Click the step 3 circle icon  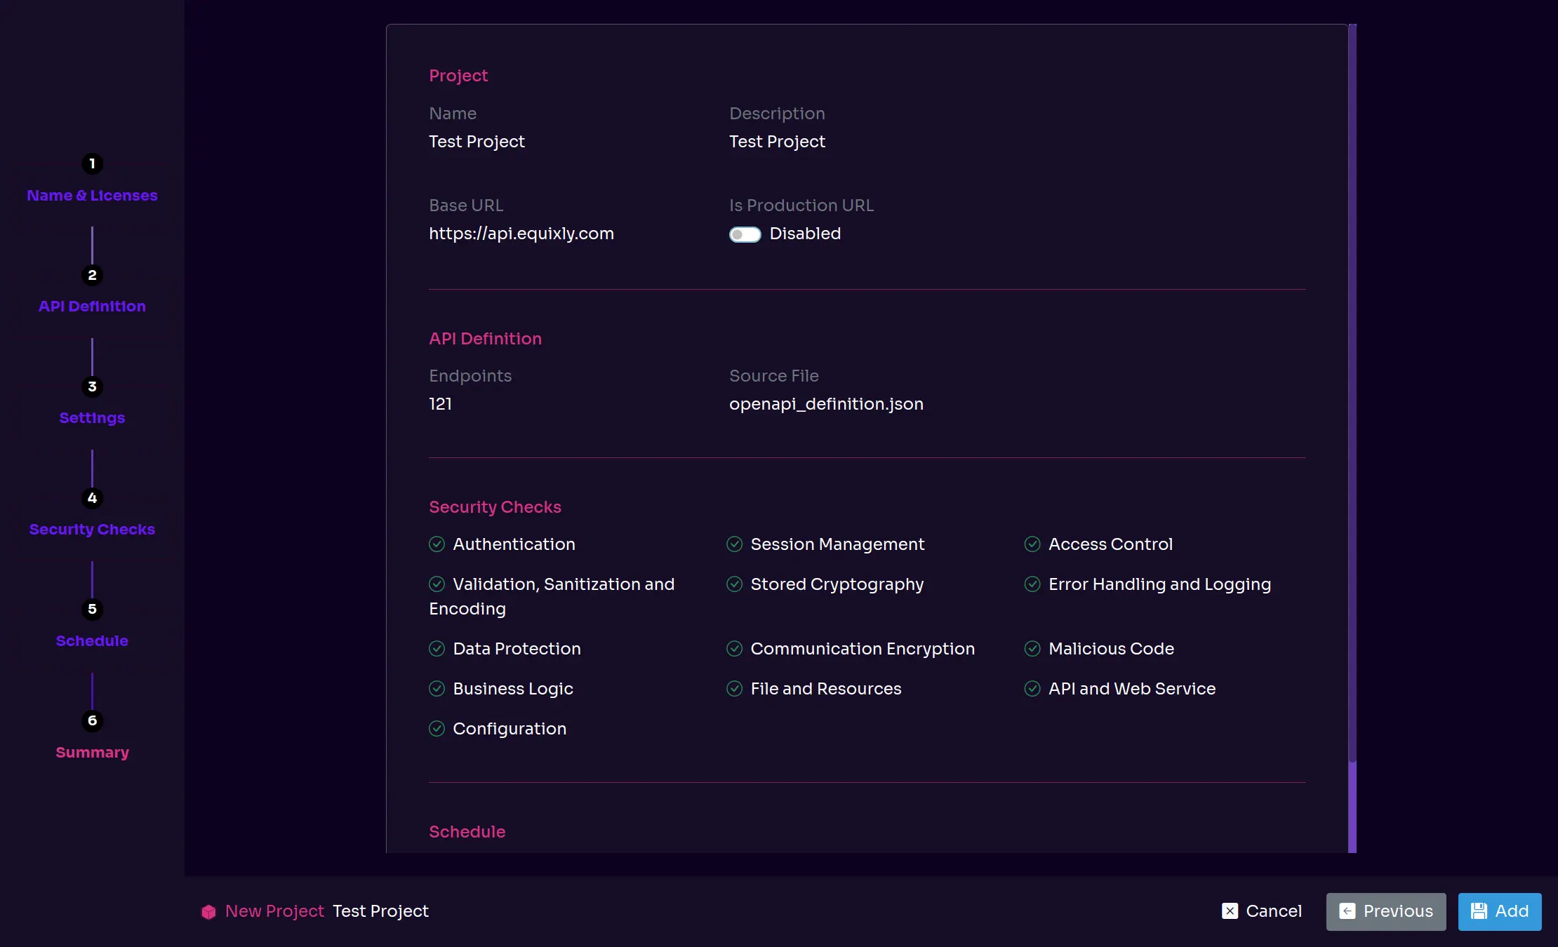click(x=92, y=387)
